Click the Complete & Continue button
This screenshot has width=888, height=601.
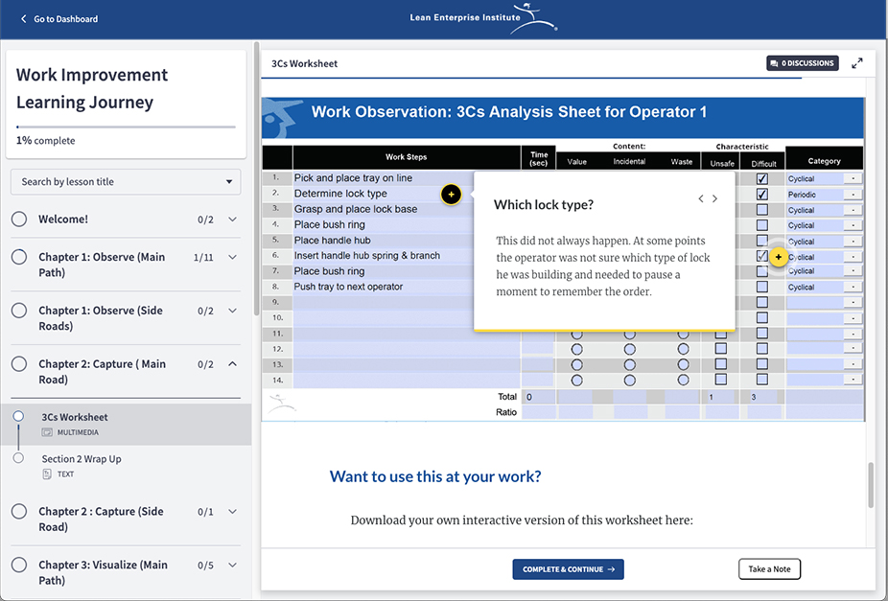pos(568,569)
